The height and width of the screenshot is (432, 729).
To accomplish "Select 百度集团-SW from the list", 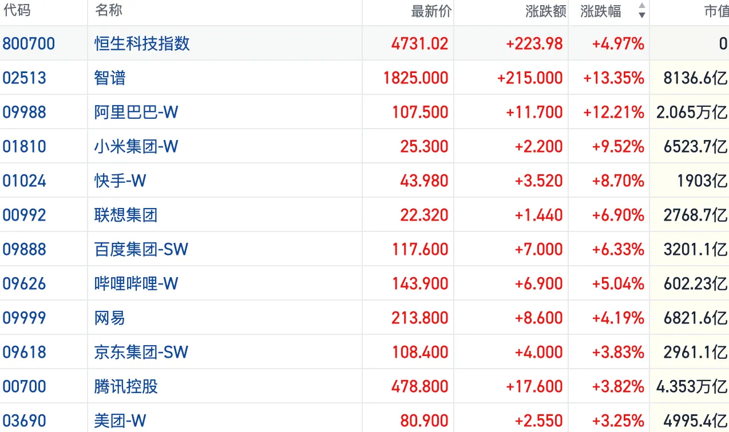I will (x=141, y=249).
